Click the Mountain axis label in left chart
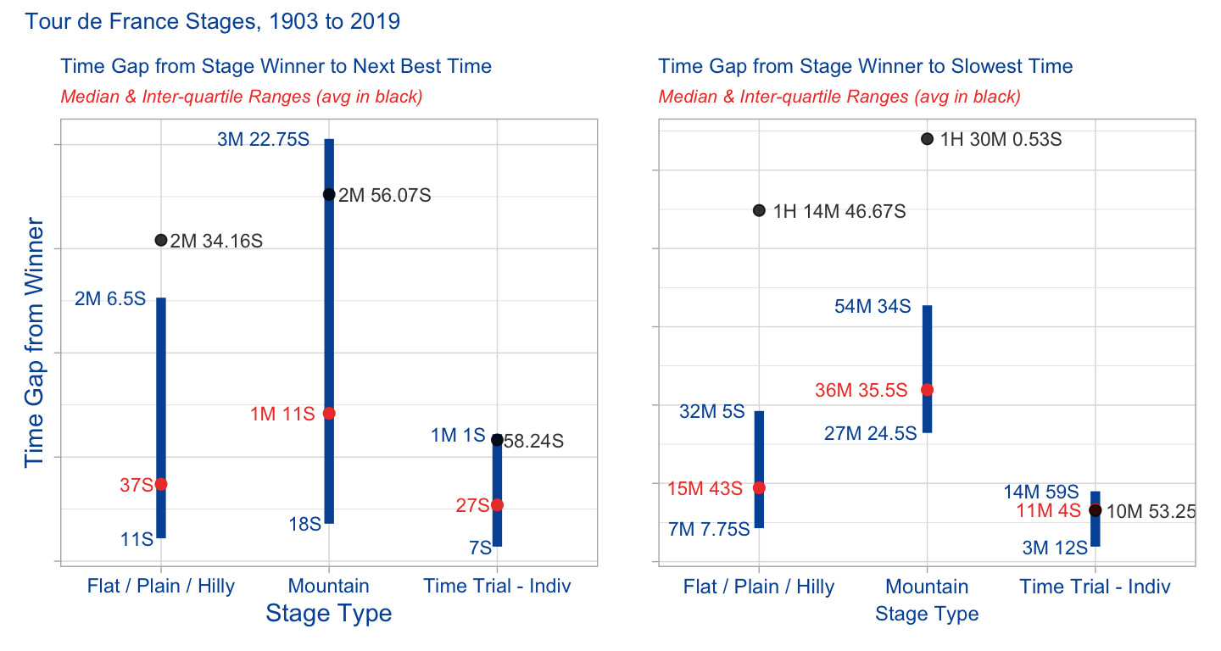This screenshot has width=1221, height=651. pos(329,586)
